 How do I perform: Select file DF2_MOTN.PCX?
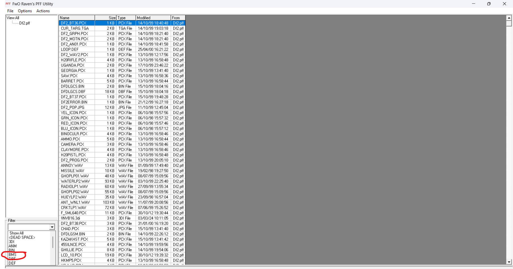[75, 39]
